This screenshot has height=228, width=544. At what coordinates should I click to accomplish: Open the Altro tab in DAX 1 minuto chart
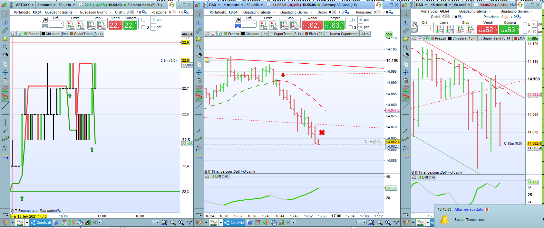tap(365, 34)
